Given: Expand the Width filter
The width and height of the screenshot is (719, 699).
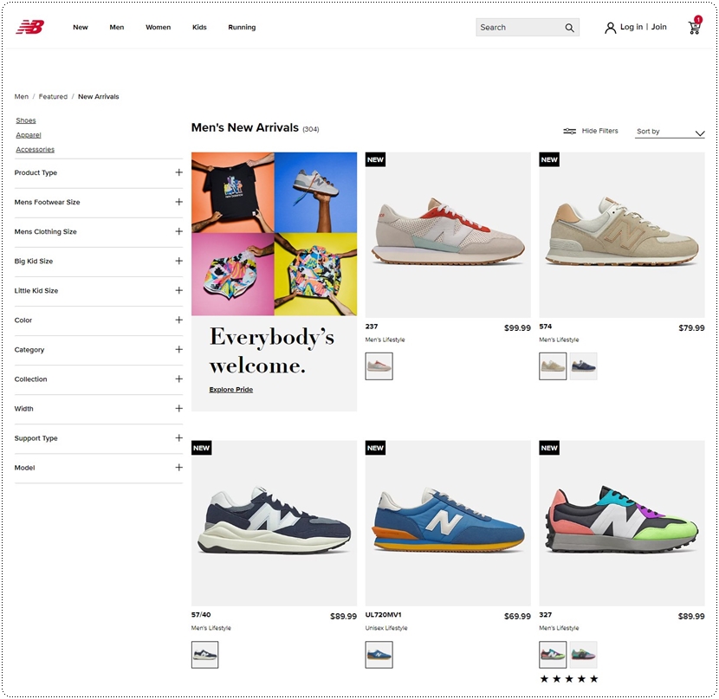Looking at the screenshot, I should point(99,408).
